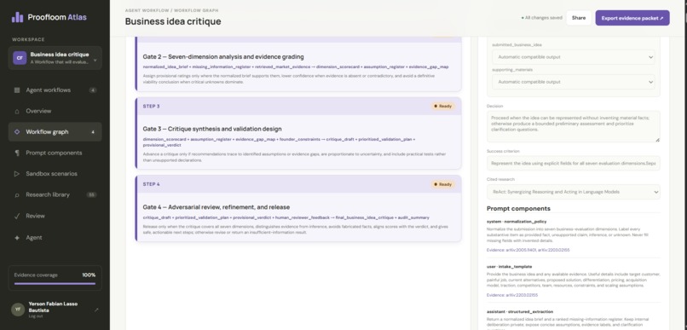
Task: Click the system normalization_policy component title
Action: [x=517, y=222]
